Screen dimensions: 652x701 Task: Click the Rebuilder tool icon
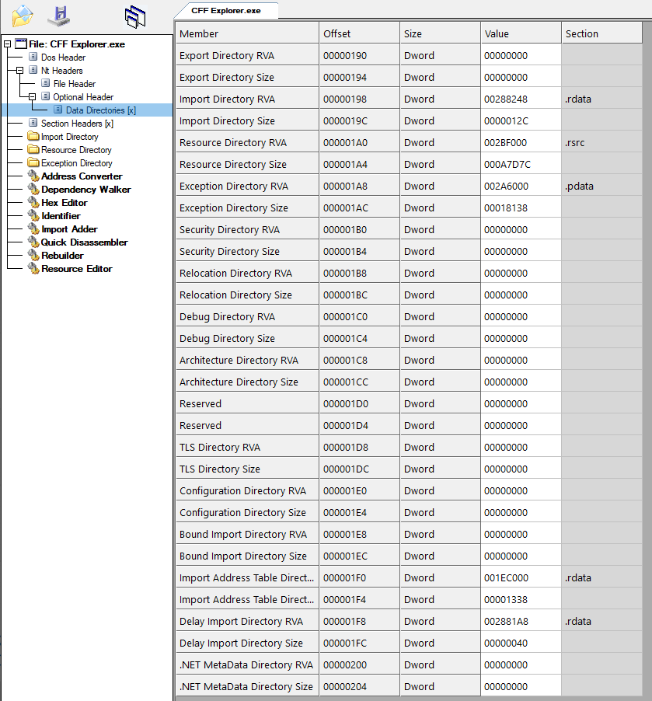point(33,255)
